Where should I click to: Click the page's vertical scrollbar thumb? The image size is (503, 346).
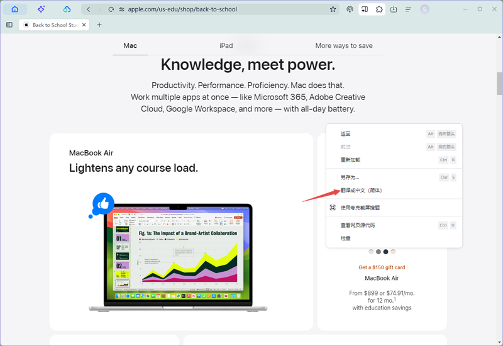point(499,84)
